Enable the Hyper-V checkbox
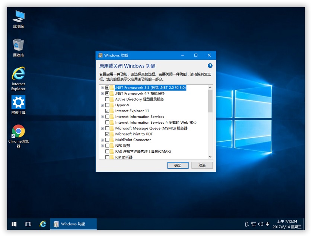 click(107, 105)
